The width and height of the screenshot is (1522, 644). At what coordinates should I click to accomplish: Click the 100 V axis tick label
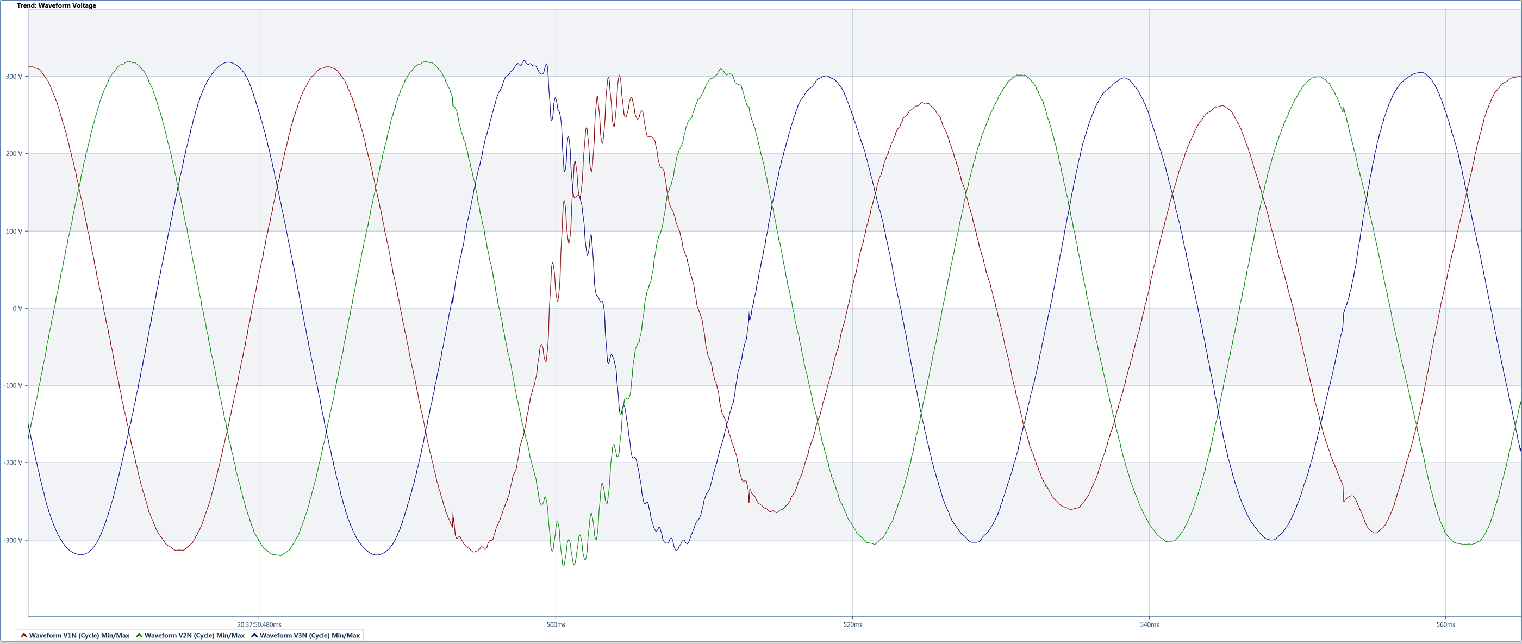click(x=14, y=232)
